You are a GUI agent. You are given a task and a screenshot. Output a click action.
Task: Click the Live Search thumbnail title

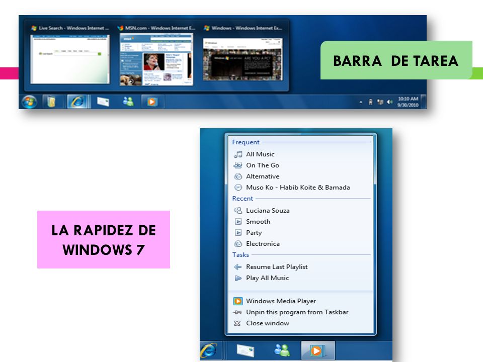coord(73,28)
